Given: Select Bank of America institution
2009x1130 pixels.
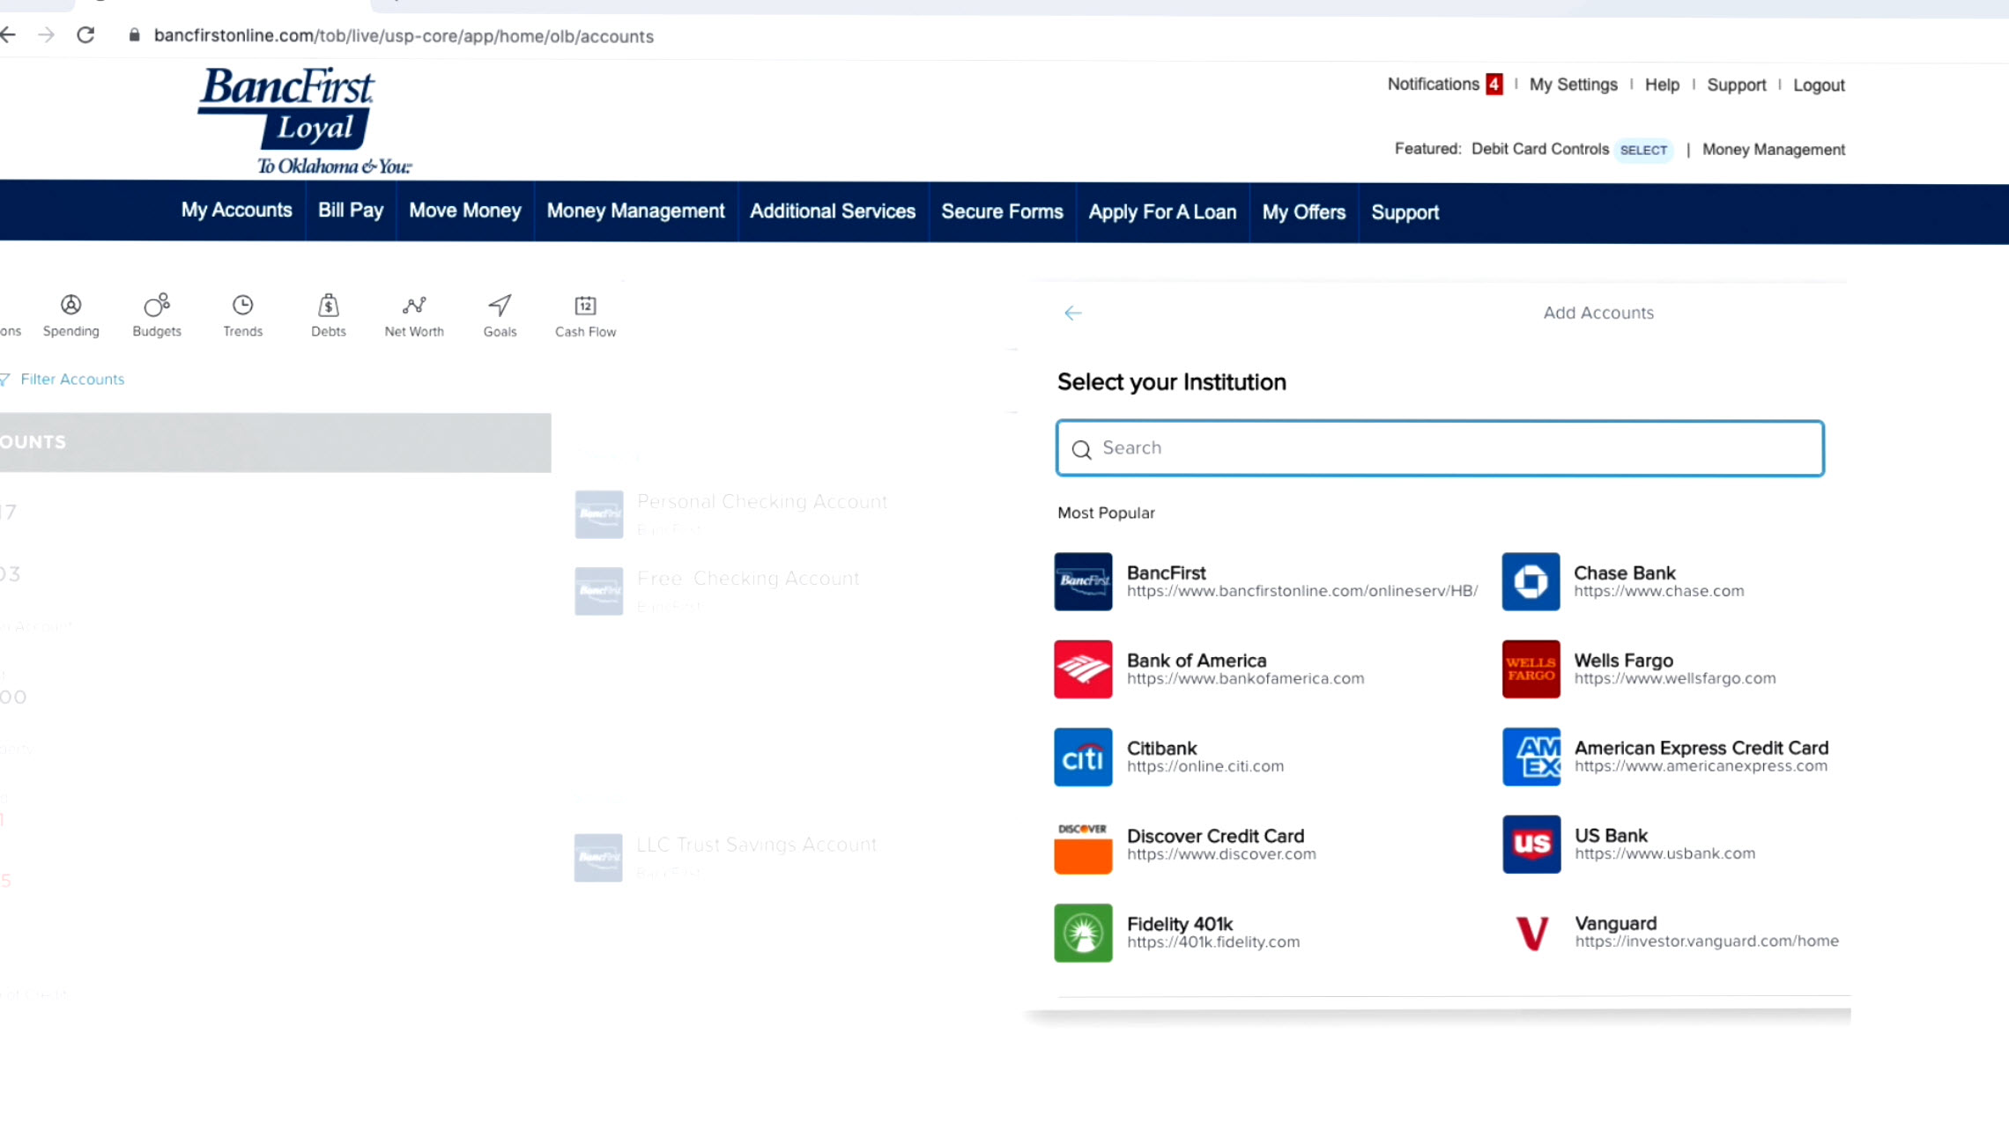Looking at the screenshot, I should pos(1196,668).
